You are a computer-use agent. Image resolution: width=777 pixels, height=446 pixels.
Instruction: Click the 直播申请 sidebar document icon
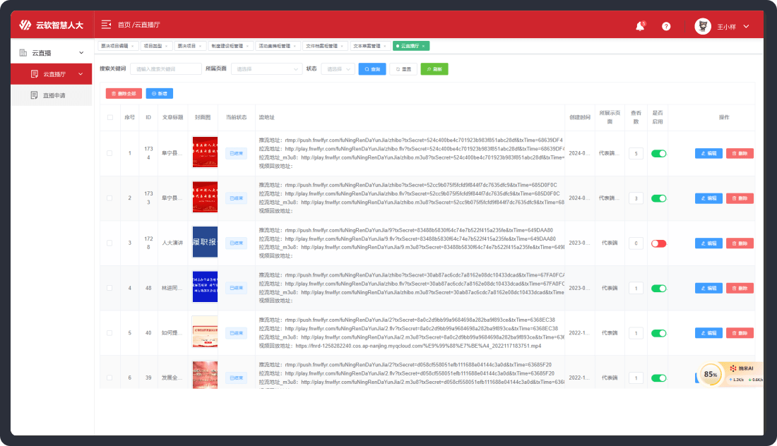34,95
